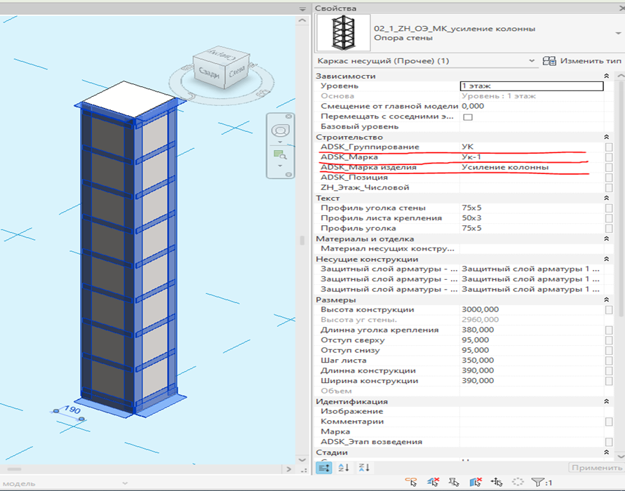Click the Изменить тип button

(582, 61)
